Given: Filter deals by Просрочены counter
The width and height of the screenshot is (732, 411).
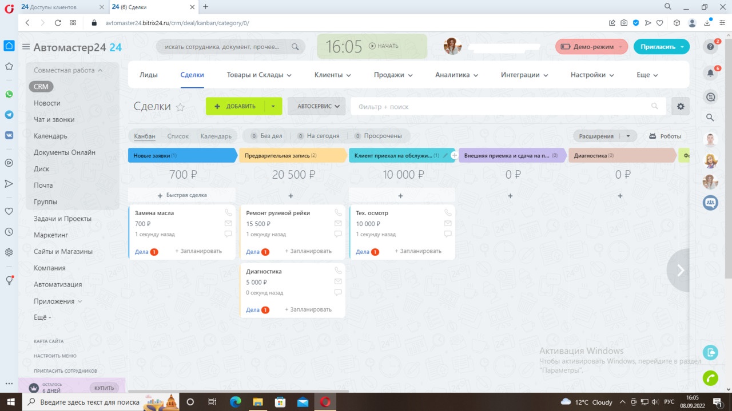Looking at the screenshot, I should pos(378,136).
